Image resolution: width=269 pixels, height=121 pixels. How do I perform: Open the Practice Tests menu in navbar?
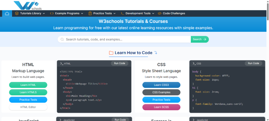click(102, 13)
